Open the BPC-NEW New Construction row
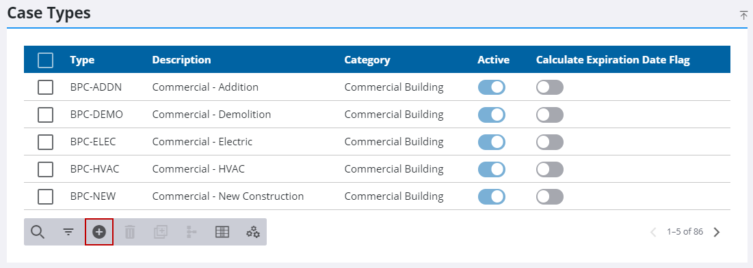This screenshot has width=753, height=268. coord(377,196)
